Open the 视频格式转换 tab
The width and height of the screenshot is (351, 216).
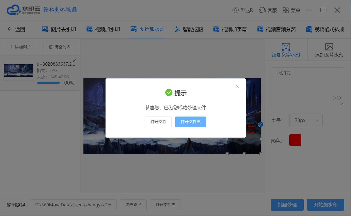pyautogui.click(x=325, y=29)
